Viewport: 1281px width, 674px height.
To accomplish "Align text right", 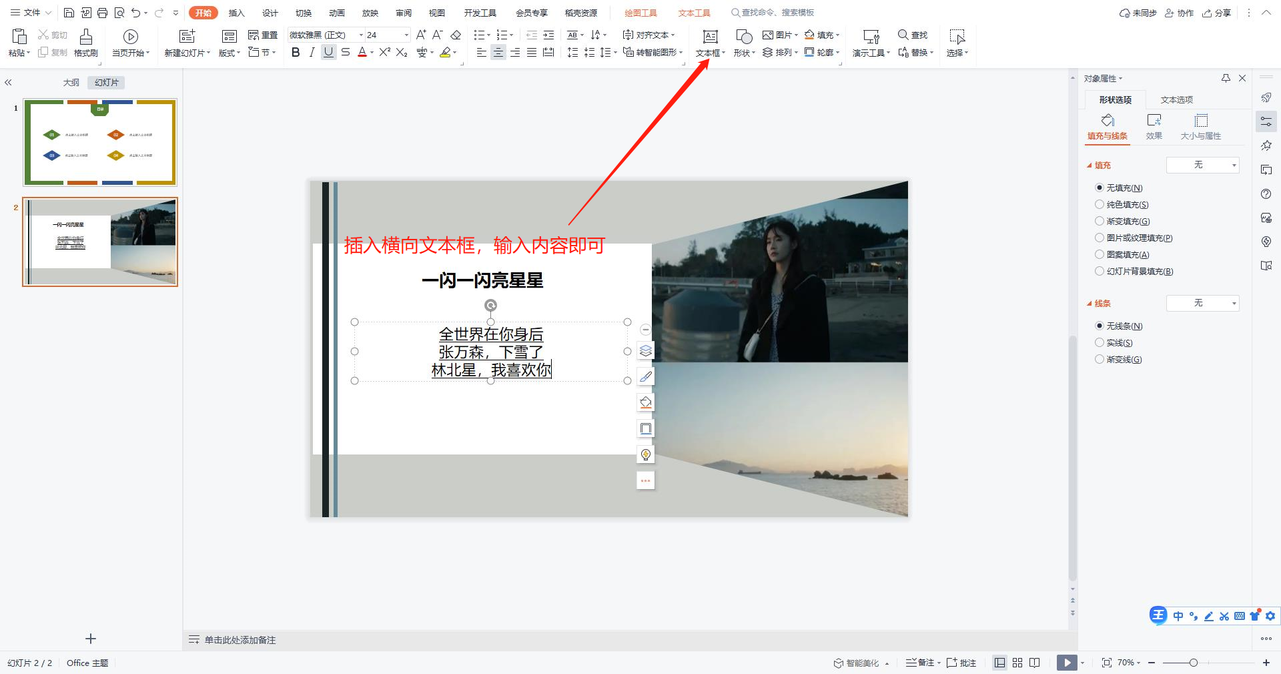I will [x=515, y=52].
